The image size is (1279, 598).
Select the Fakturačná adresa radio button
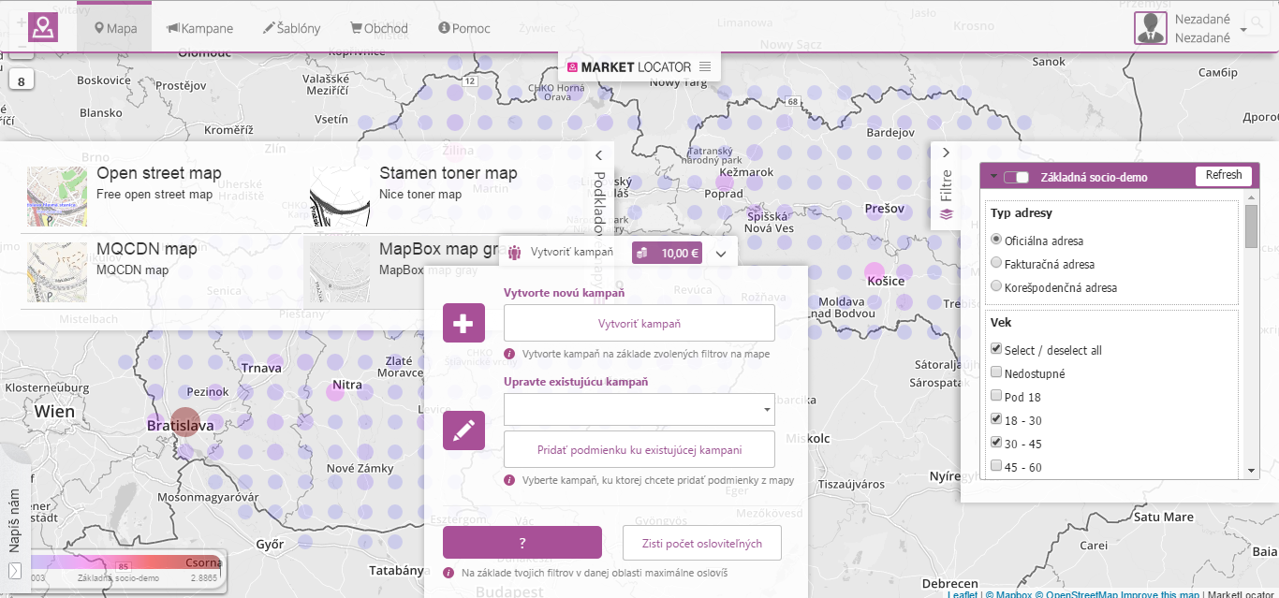(995, 263)
